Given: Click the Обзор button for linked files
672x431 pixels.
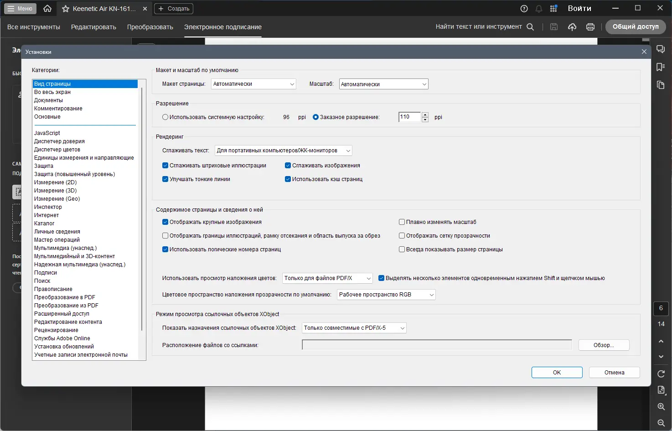Looking at the screenshot, I should pyautogui.click(x=604, y=345).
